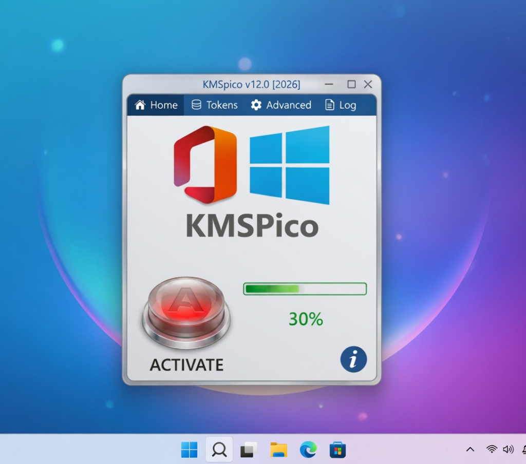This screenshot has height=464, width=526.
Task: Click the Office logo
Action: [205, 165]
